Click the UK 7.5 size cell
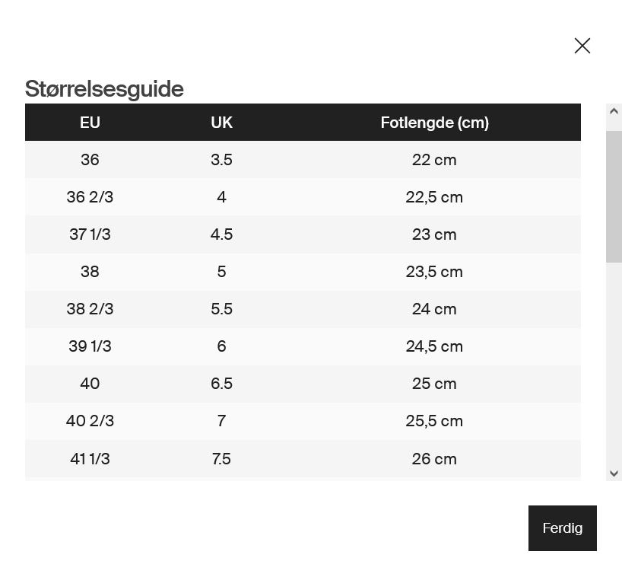The height and width of the screenshot is (577, 622). tap(221, 459)
